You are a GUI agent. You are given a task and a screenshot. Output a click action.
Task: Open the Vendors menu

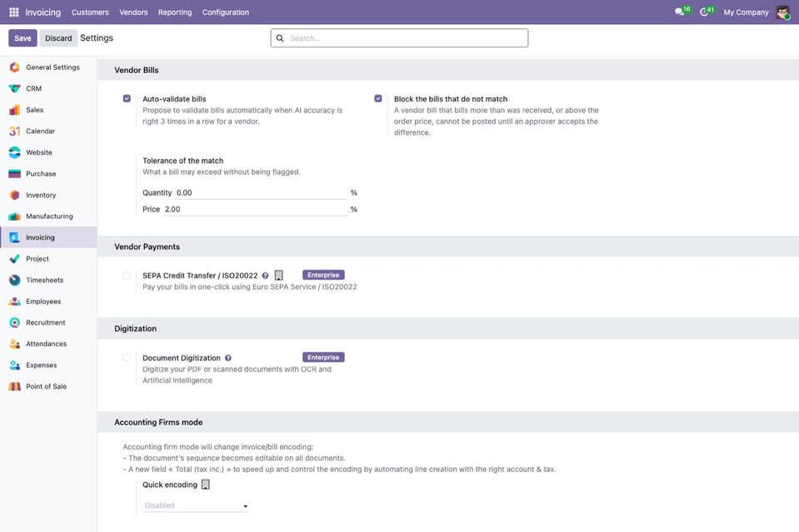tap(133, 12)
